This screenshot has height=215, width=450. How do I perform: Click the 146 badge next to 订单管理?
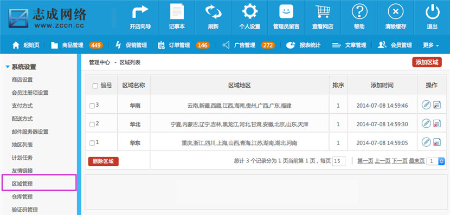coord(203,45)
